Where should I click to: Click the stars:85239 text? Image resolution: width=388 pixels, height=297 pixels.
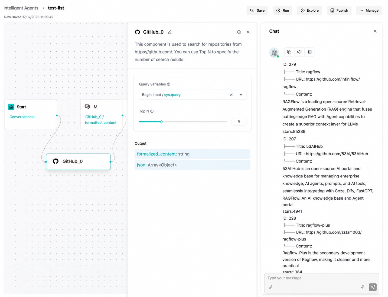click(294, 131)
